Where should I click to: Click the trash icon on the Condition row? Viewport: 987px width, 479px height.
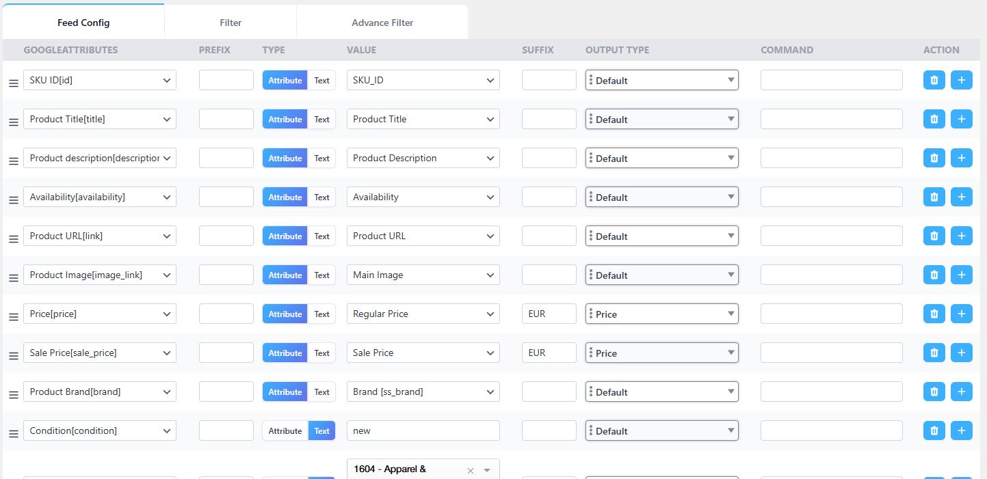point(934,430)
